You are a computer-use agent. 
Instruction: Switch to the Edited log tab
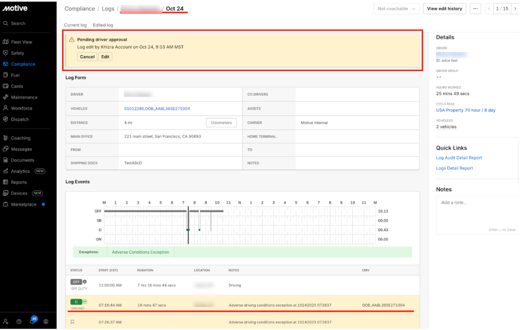point(103,25)
